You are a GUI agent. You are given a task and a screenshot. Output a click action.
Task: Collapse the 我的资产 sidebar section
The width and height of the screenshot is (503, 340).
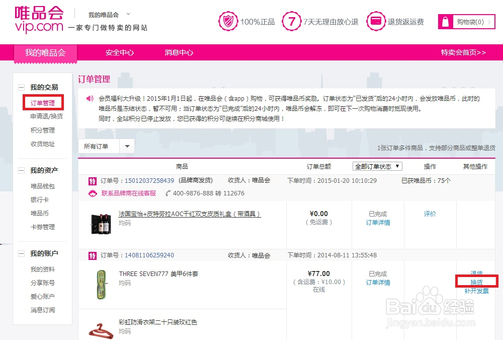[x=21, y=170]
